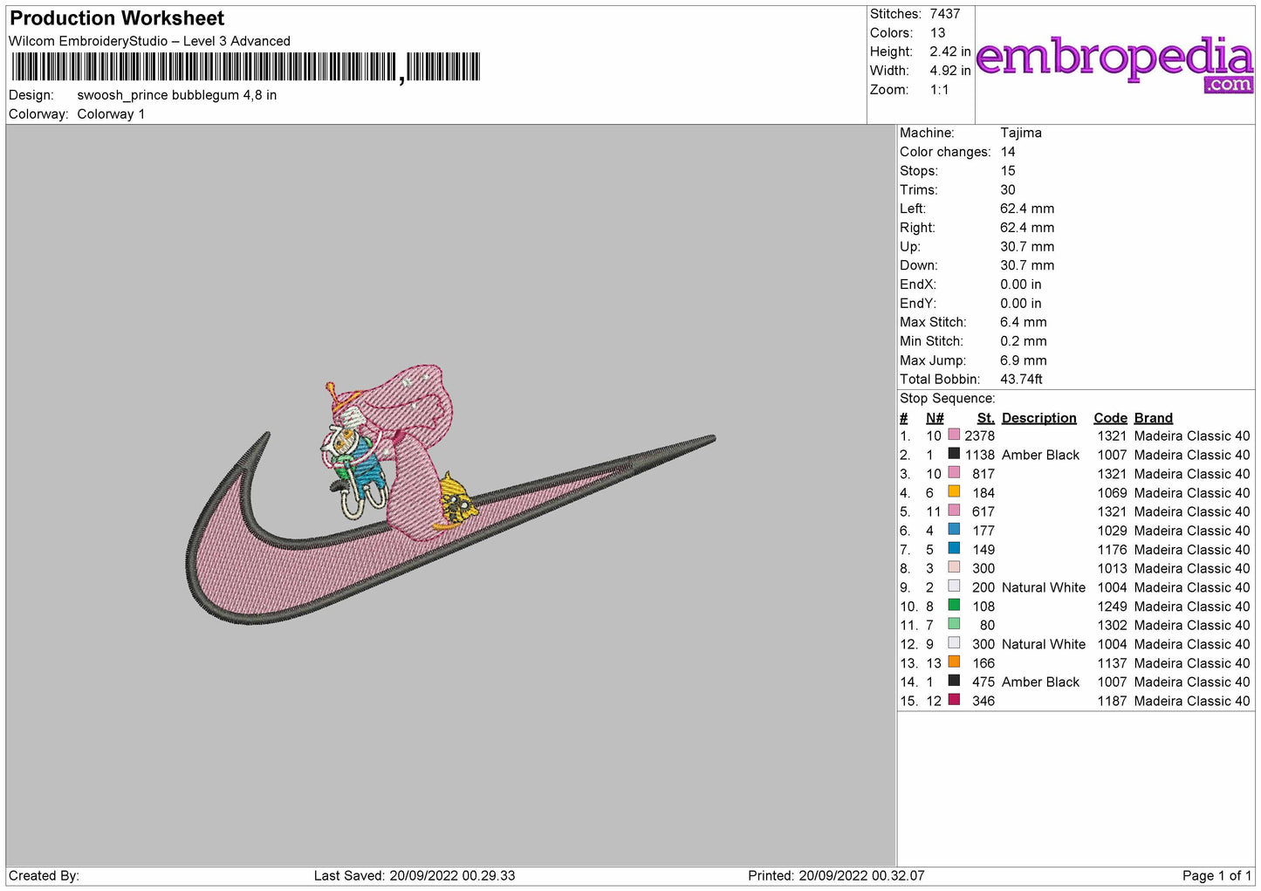Click the "Colorway 1" value
This screenshot has height=891, width=1261.
coord(111,114)
